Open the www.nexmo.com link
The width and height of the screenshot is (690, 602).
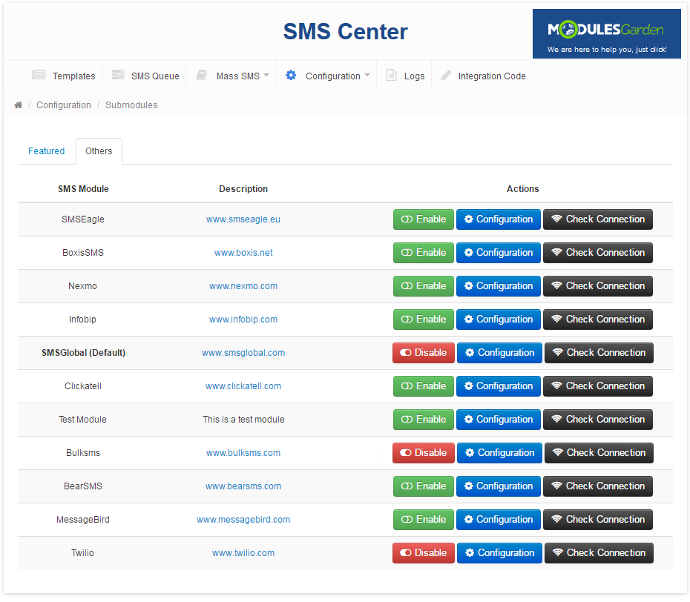pos(243,286)
